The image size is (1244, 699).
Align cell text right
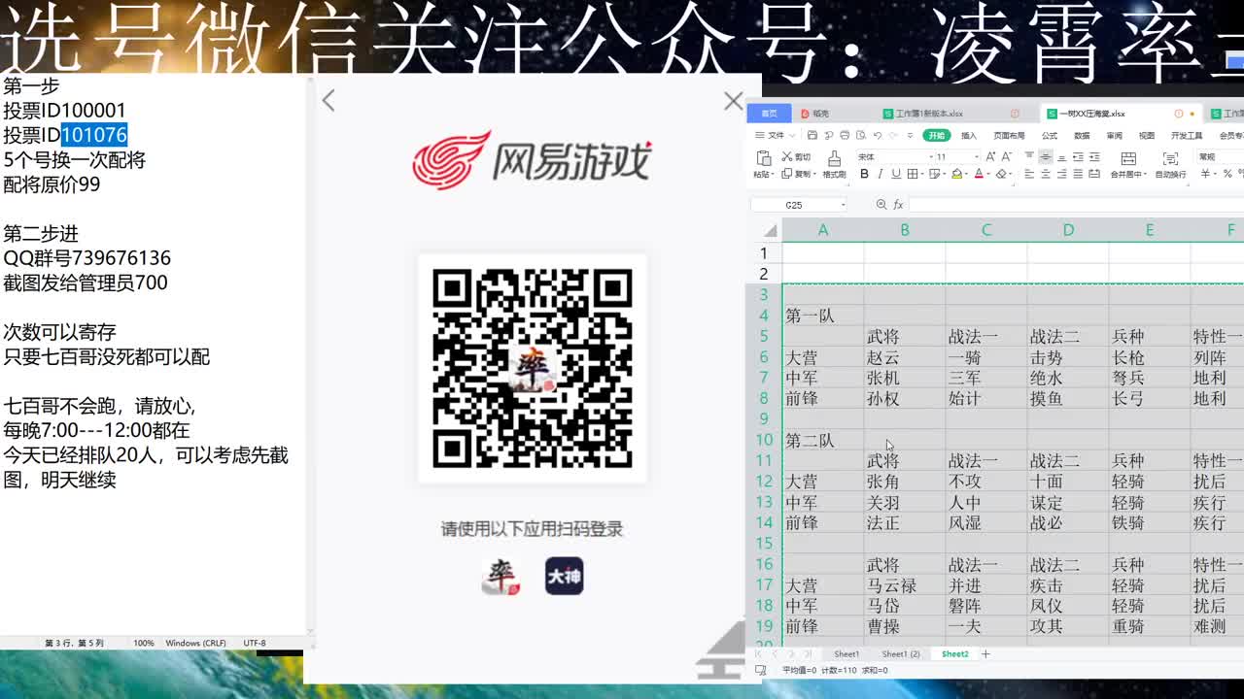click(x=1061, y=174)
